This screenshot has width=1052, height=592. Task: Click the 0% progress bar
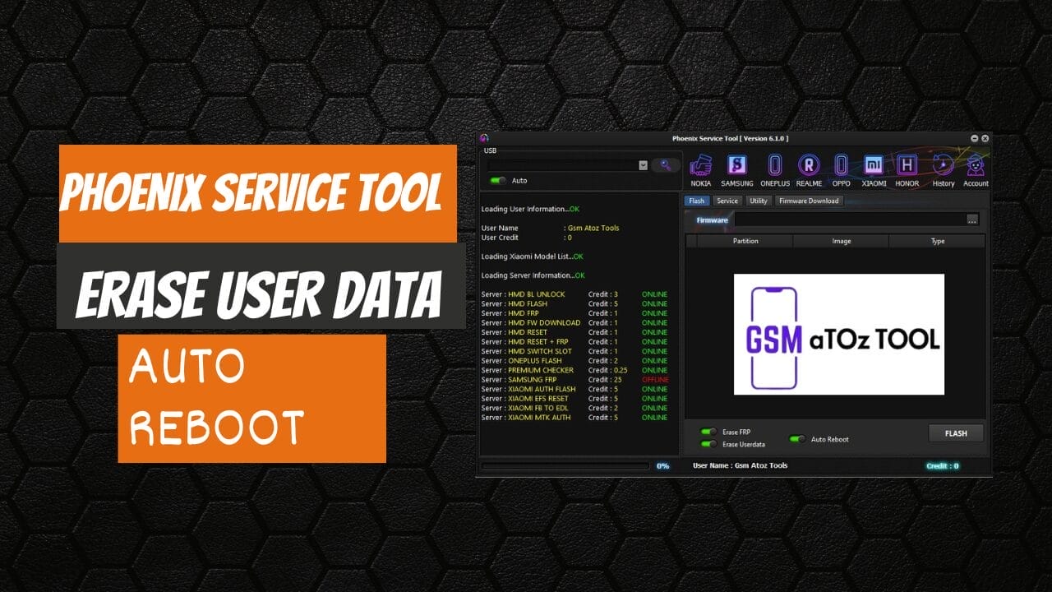pyautogui.click(x=567, y=466)
